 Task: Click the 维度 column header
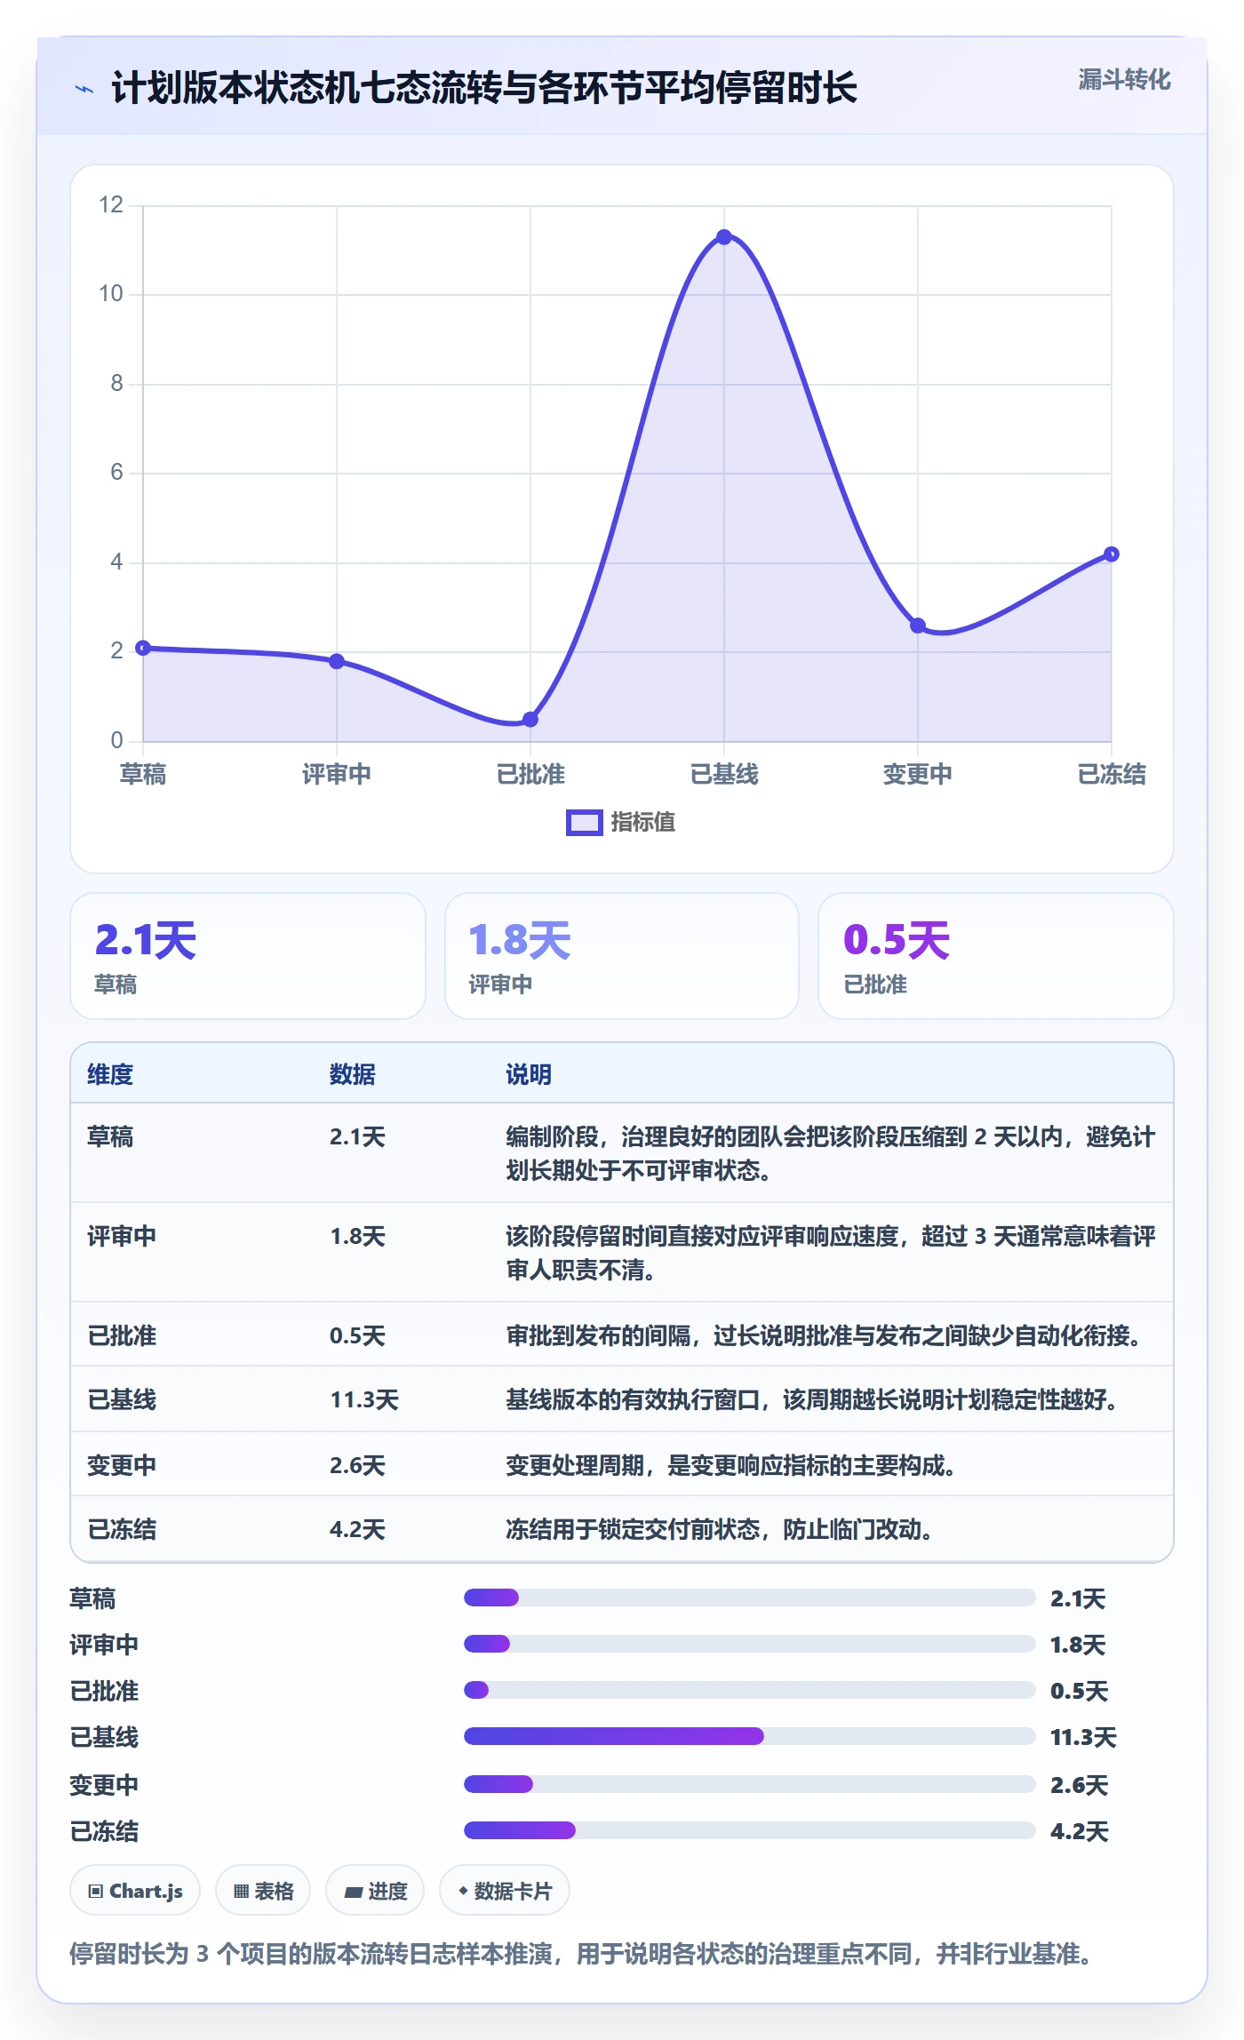pyautogui.click(x=110, y=1074)
